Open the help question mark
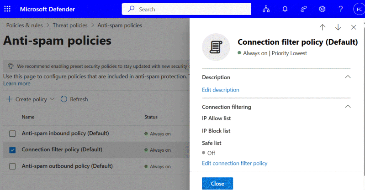This screenshot has height=190, width=365. click(340, 9)
